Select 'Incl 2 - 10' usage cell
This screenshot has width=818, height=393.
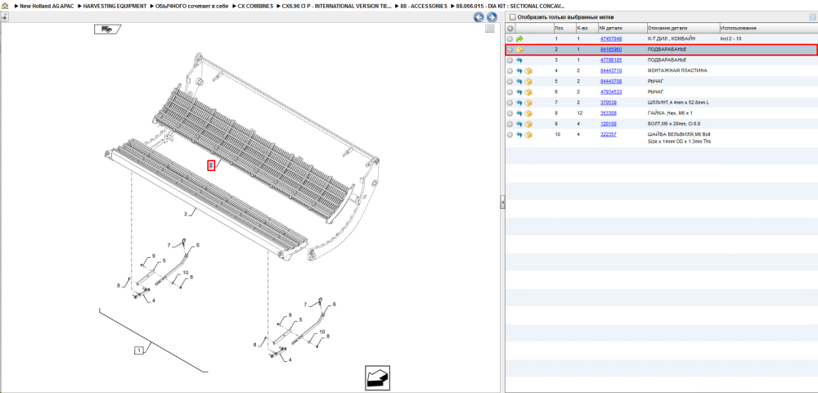pyautogui.click(x=730, y=39)
